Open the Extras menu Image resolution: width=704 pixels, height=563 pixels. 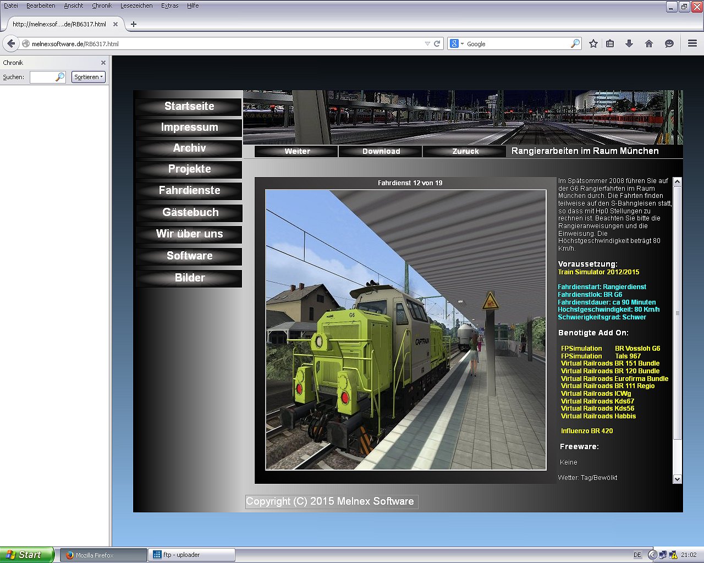[170, 5]
